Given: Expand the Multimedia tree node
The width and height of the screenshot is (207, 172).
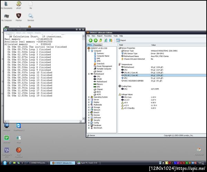Looking at the screenshot, I should coord(89,105).
